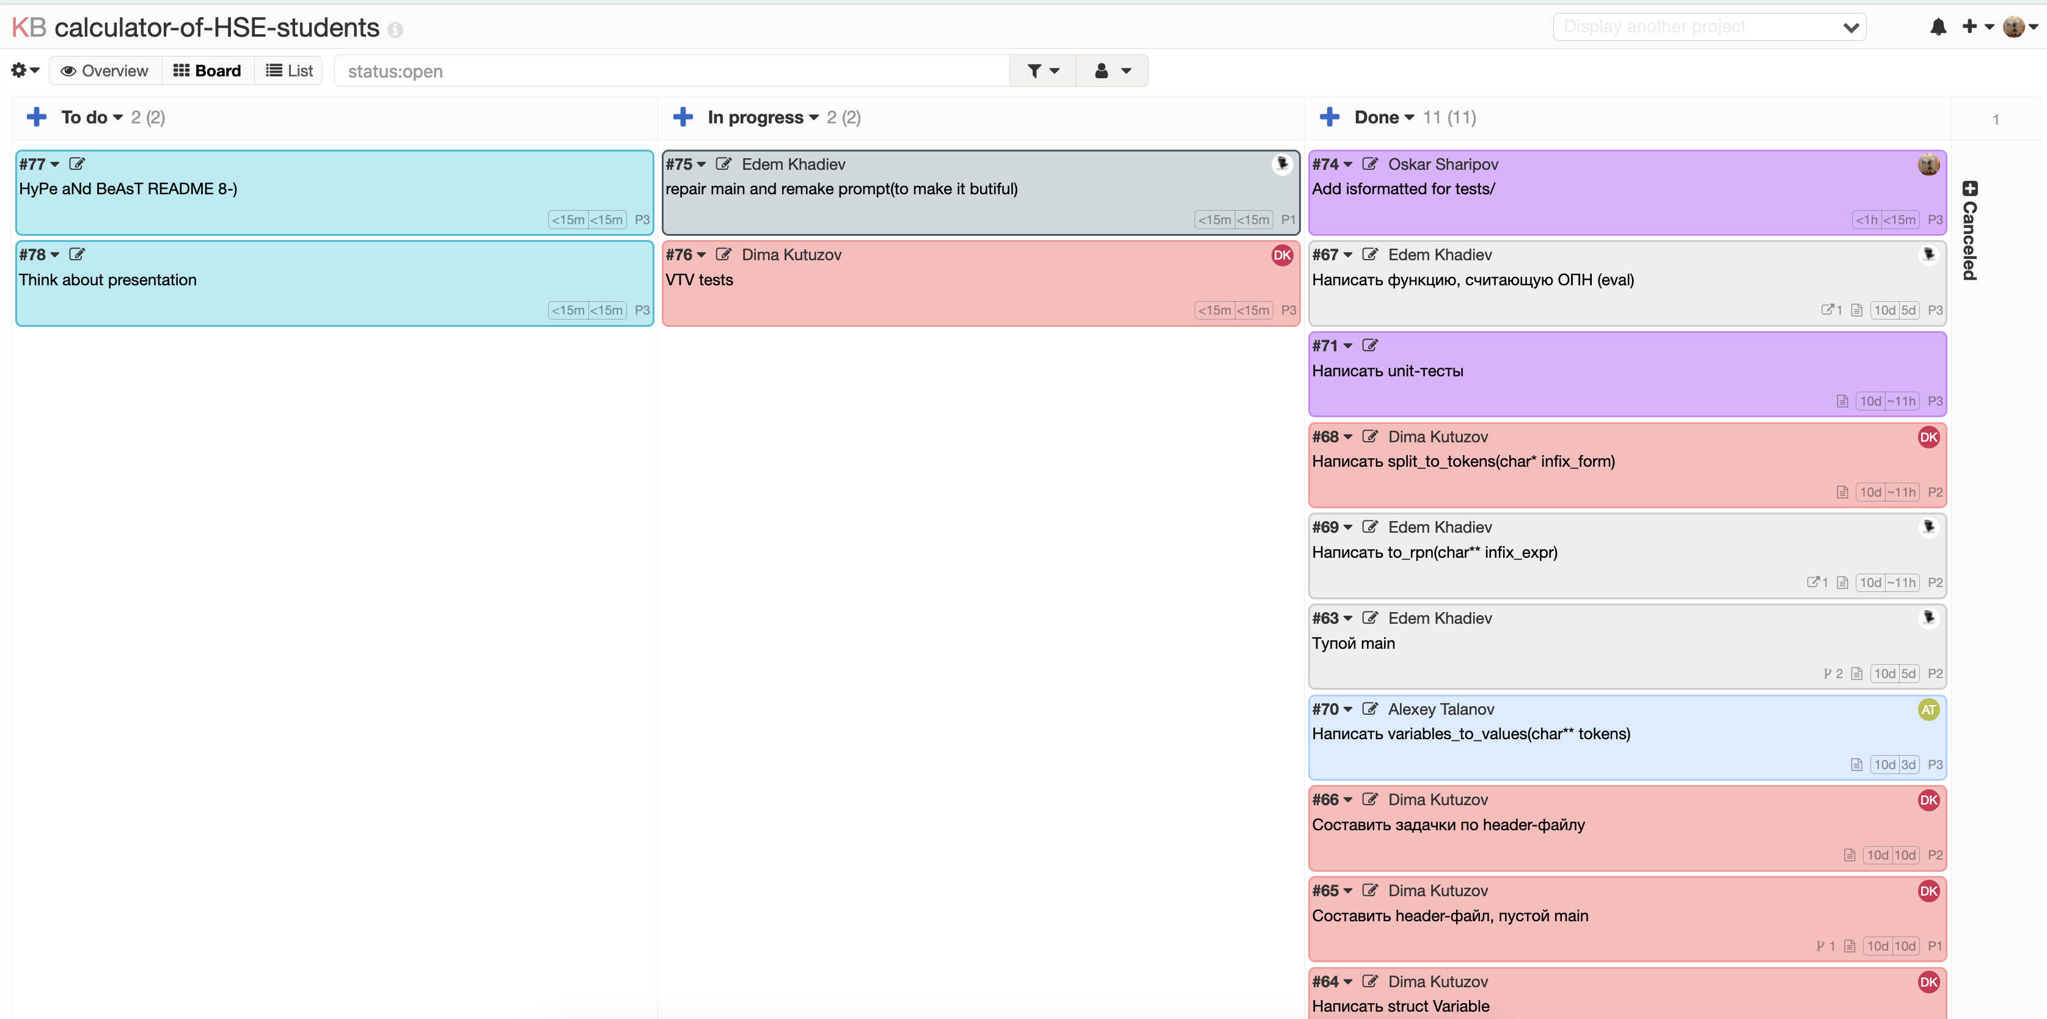Open task 'Тупой main'
Image resolution: width=2047 pixels, height=1019 pixels.
click(x=1353, y=643)
